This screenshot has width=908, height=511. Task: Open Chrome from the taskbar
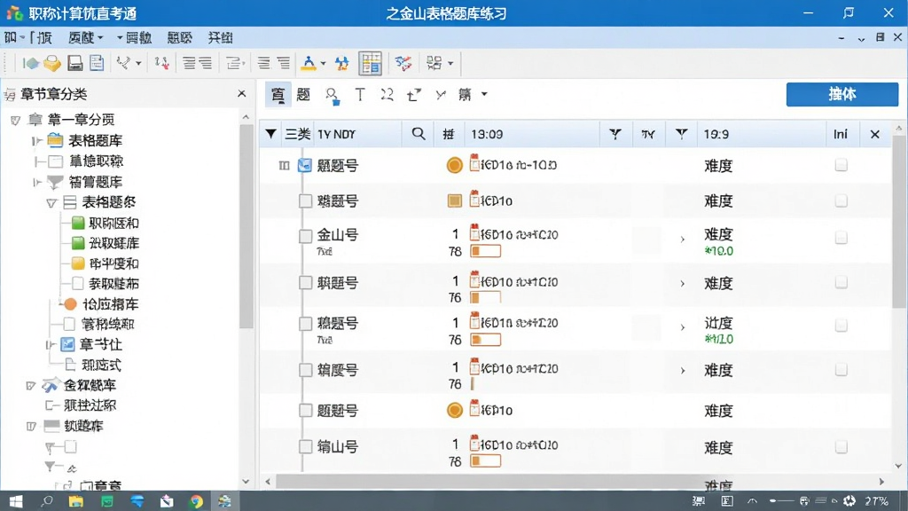(x=196, y=501)
